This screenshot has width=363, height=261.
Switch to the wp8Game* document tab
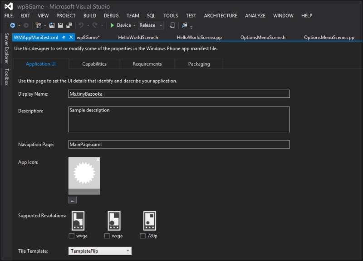tap(88, 38)
